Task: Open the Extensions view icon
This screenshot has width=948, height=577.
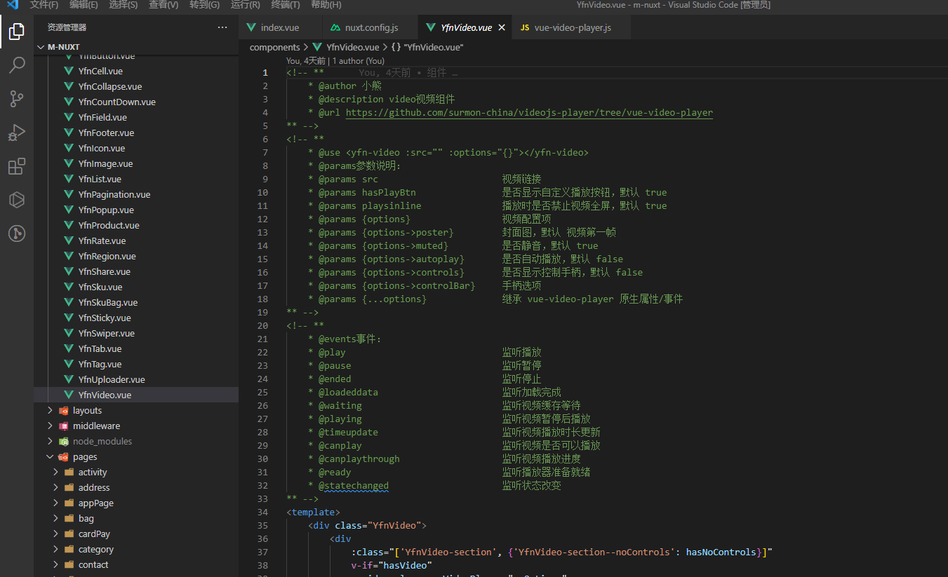Action: (x=17, y=166)
